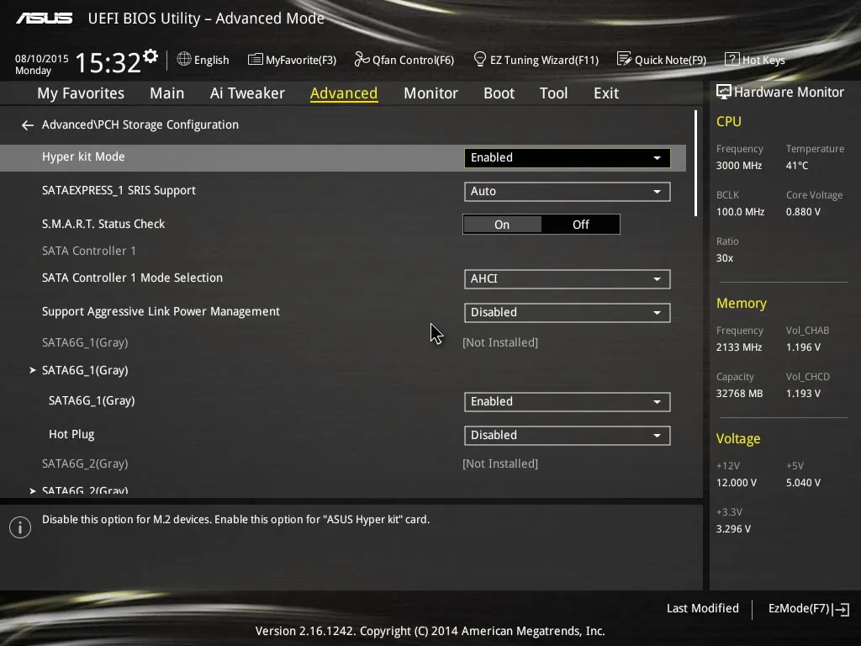This screenshot has height=646, width=861.
Task: Select the SATAEXPRESS_1 SRIS Support label
Action: [x=119, y=191]
